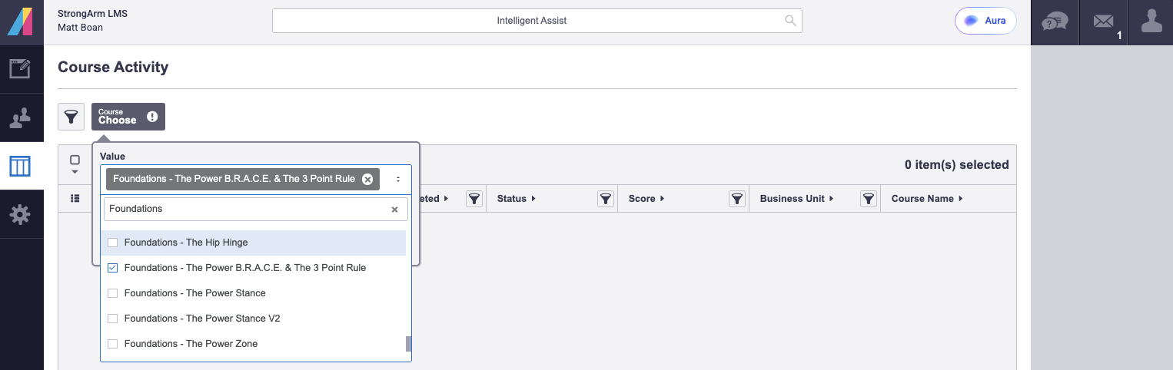Remove the selected Power B.R.A.C.E. tag
The height and width of the screenshot is (370, 1173).
tap(367, 179)
